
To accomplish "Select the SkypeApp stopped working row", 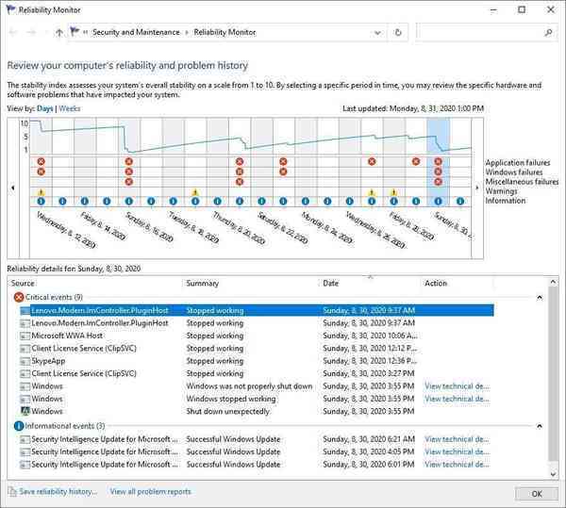I will [257, 361].
